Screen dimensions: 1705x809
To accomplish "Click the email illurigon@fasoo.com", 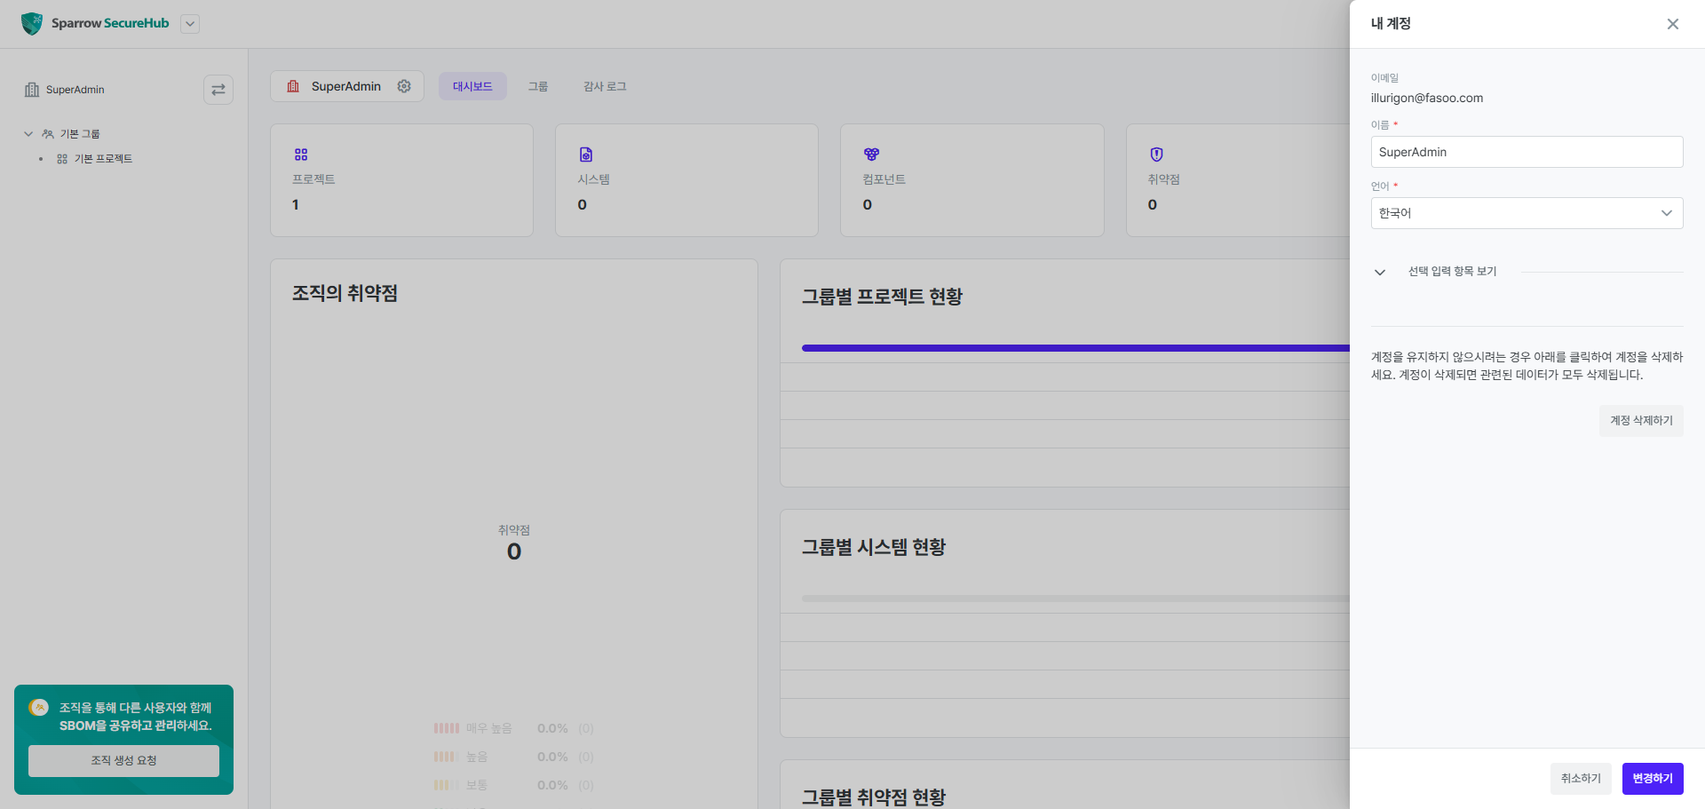I will (1426, 99).
